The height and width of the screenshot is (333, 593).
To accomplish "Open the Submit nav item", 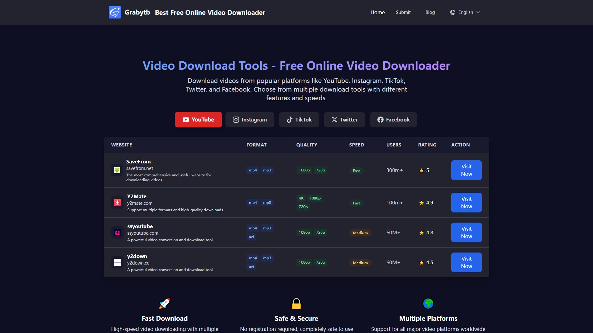I will pyautogui.click(x=403, y=12).
